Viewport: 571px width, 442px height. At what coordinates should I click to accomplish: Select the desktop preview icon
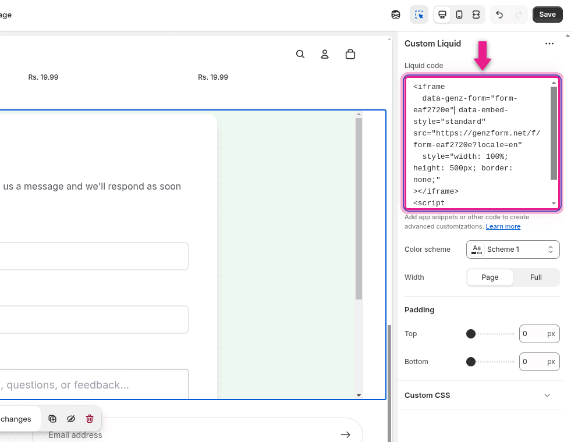(x=442, y=15)
